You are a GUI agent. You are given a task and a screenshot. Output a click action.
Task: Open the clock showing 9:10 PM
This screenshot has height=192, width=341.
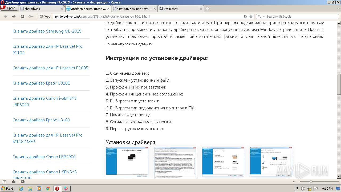tap(327, 189)
